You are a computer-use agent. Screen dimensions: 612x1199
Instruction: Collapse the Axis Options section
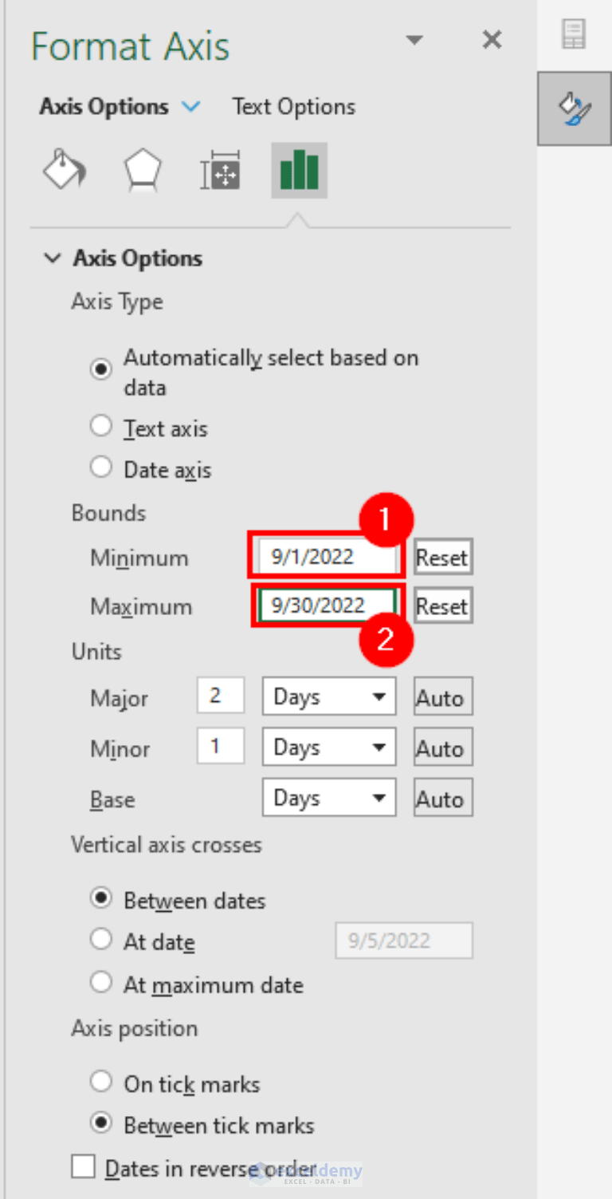(x=53, y=258)
